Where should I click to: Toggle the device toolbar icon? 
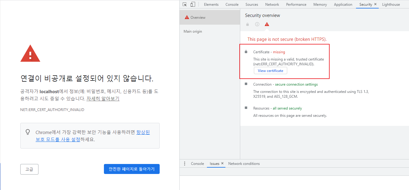[x=193, y=5]
